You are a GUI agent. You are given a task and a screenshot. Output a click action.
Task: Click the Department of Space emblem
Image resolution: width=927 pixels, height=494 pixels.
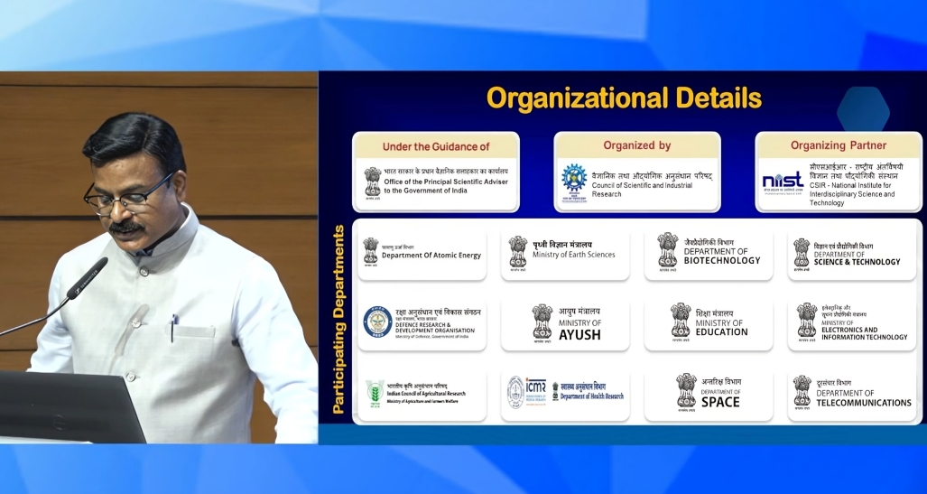coord(686,392)
